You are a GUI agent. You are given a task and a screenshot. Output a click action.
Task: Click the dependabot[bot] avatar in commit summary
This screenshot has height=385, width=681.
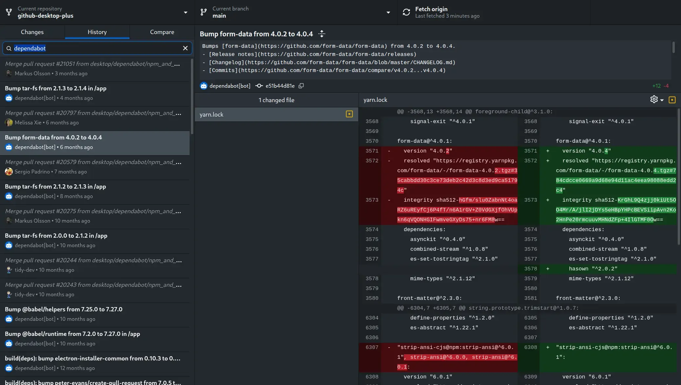204,86
